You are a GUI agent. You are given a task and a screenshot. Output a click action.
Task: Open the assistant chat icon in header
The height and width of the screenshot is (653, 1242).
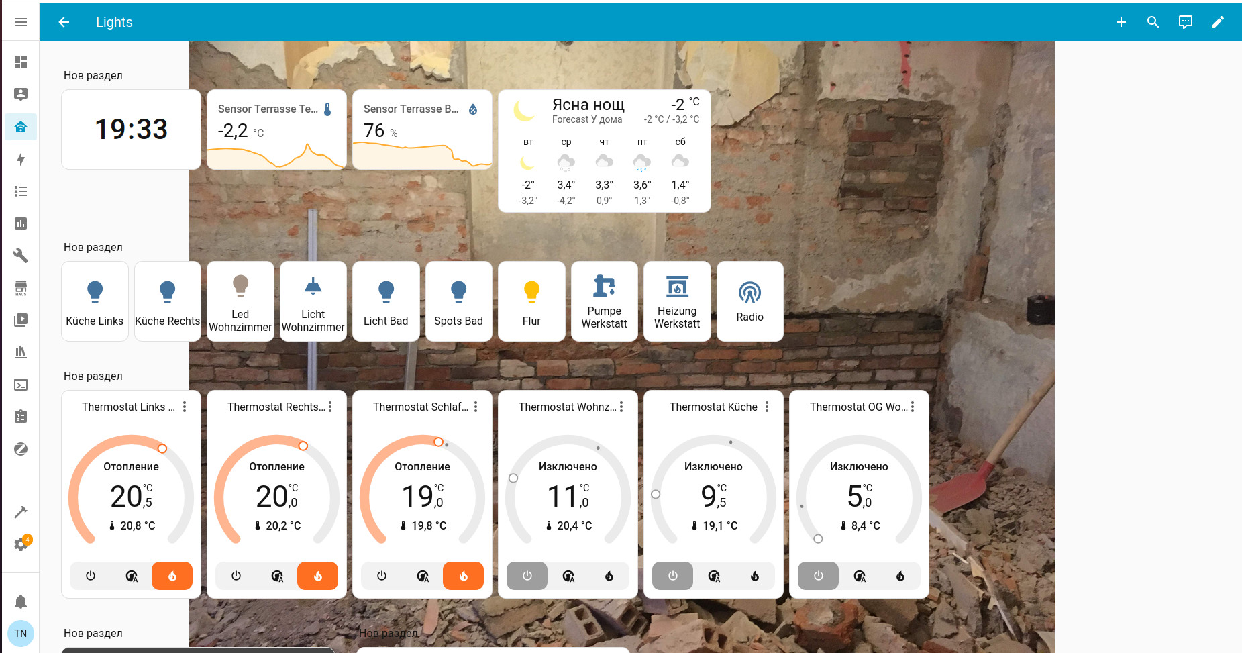click(1185, 22)
